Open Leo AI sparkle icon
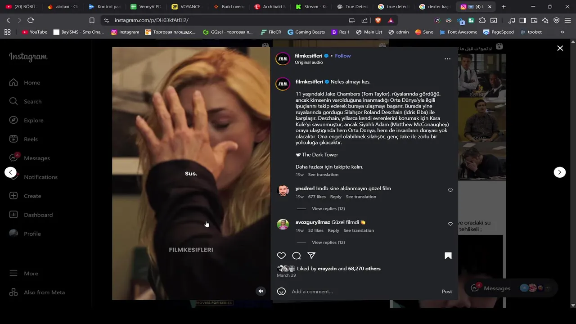The width and height of the screenshot is (576, 324). (x=545, y=20)
